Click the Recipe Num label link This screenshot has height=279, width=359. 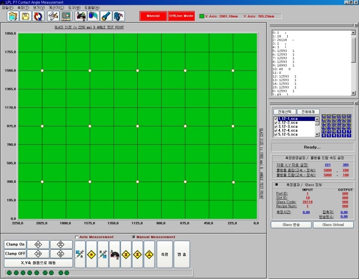286,206
